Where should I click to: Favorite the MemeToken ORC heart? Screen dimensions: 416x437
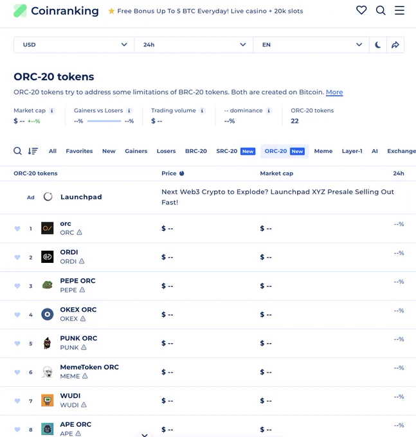[x=17, y=372]
